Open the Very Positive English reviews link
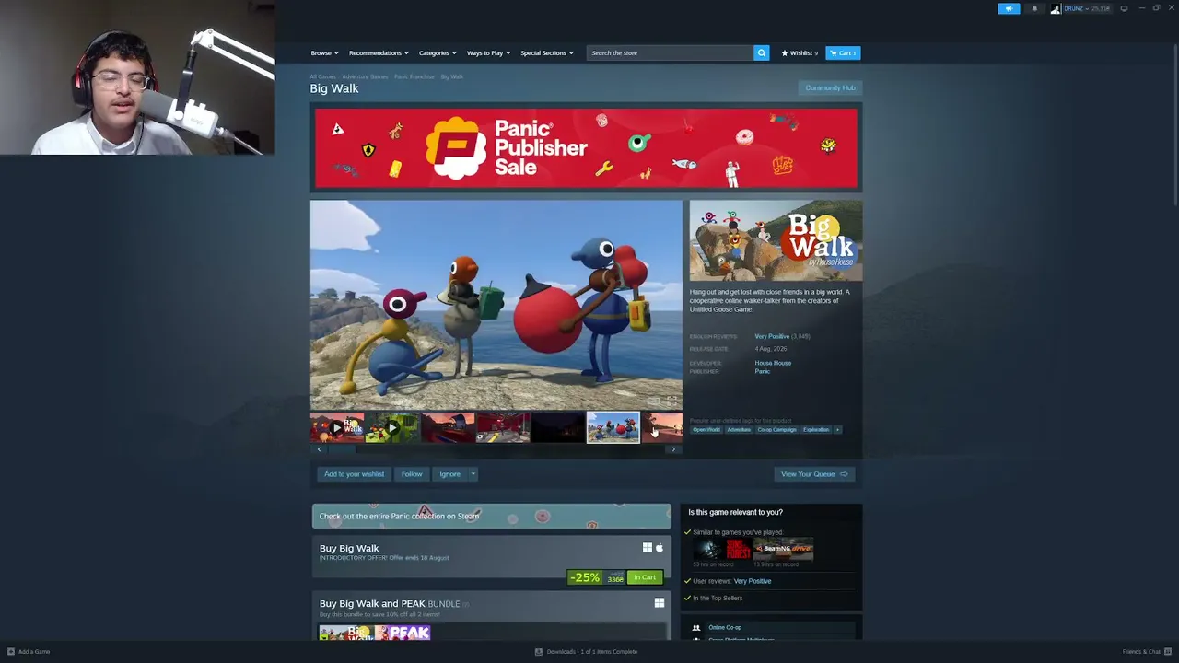The image size is (1179, 663). (772, 336)
